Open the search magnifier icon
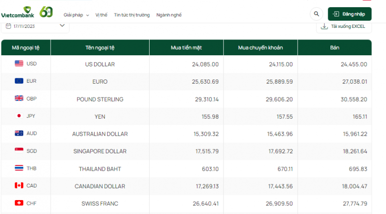386x214 pixels. click(x=317, y=14)
